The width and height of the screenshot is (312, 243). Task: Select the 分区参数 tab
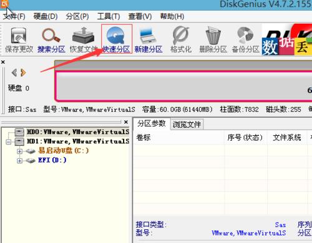click(x=152, y=123)
